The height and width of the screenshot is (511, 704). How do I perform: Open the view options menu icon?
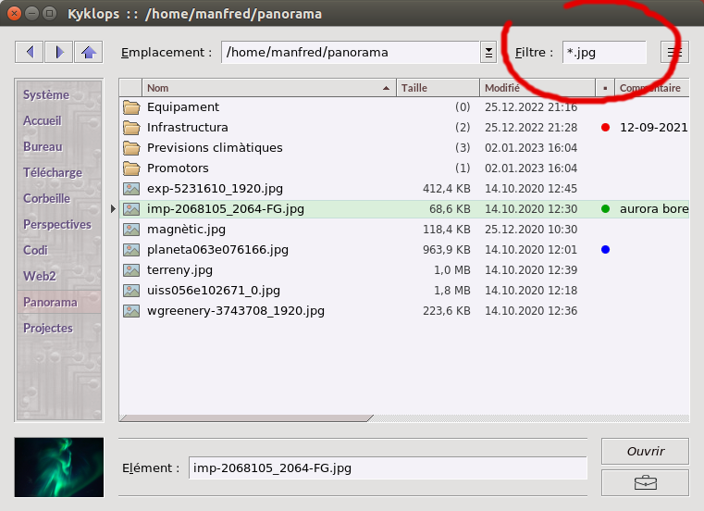pyautogui.click(x=674, y=52)
